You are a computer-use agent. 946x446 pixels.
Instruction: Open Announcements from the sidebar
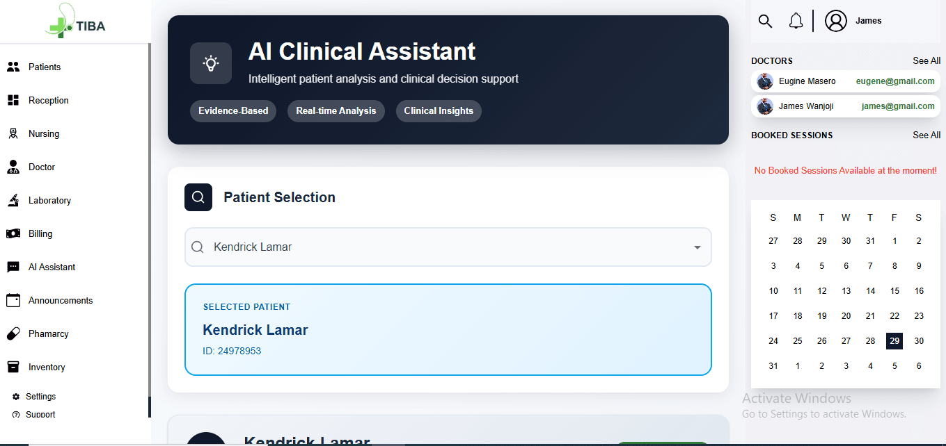60,301
